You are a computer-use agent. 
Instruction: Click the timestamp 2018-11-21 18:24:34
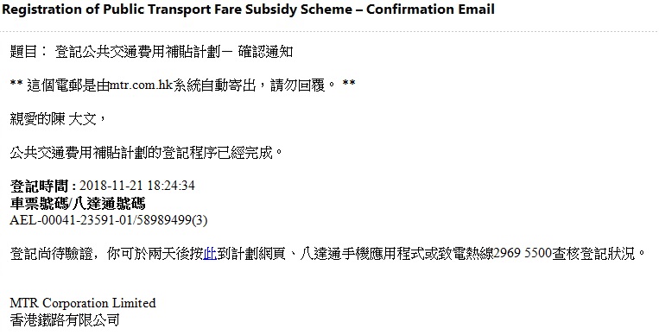(x=137, y=186)
